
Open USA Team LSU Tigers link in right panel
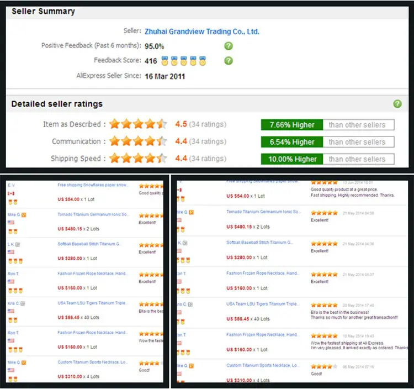tap(263, 304)
